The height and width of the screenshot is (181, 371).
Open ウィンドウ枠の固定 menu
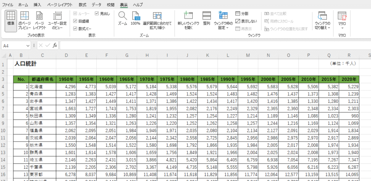(223, 21)
